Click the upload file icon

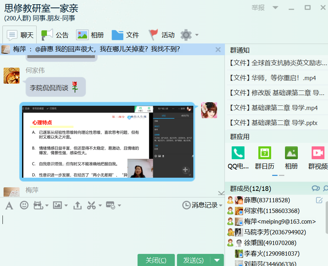coord(77,205)
